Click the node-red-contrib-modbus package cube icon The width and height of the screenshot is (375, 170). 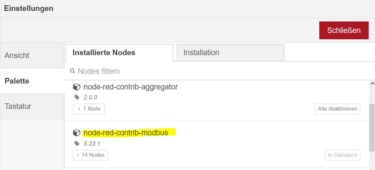77,133
